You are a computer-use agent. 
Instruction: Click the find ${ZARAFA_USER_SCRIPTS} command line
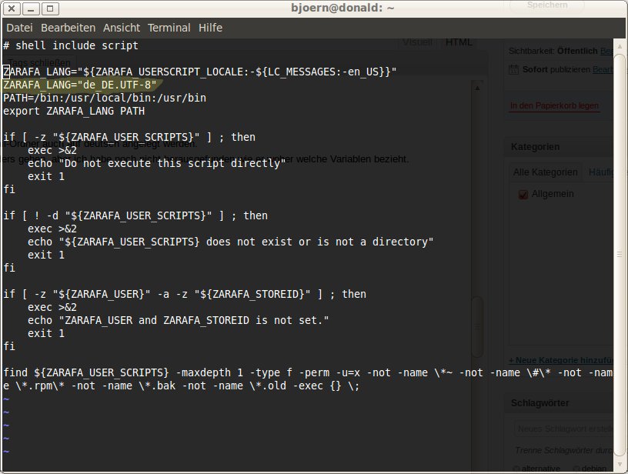[308, 379]
